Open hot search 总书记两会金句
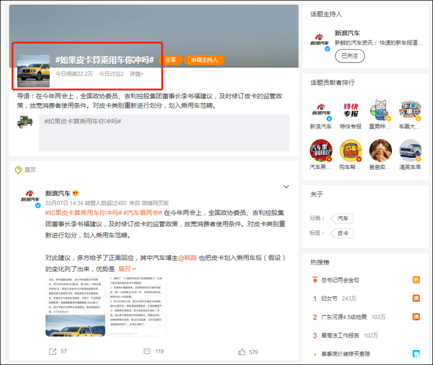Image resolution: width=433 pixels, height=365 pixels. (x=340, y=280)
